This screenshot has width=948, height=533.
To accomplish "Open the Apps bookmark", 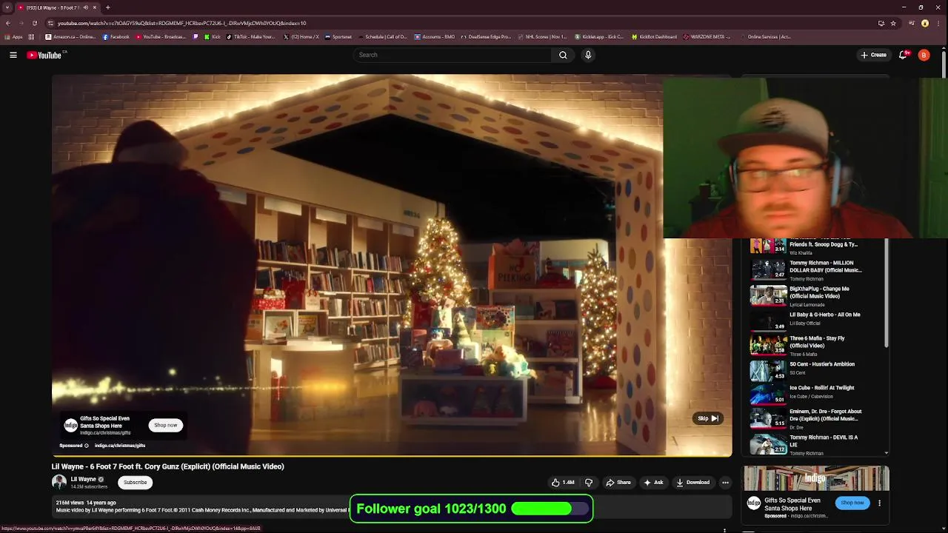I will point(14,36).
